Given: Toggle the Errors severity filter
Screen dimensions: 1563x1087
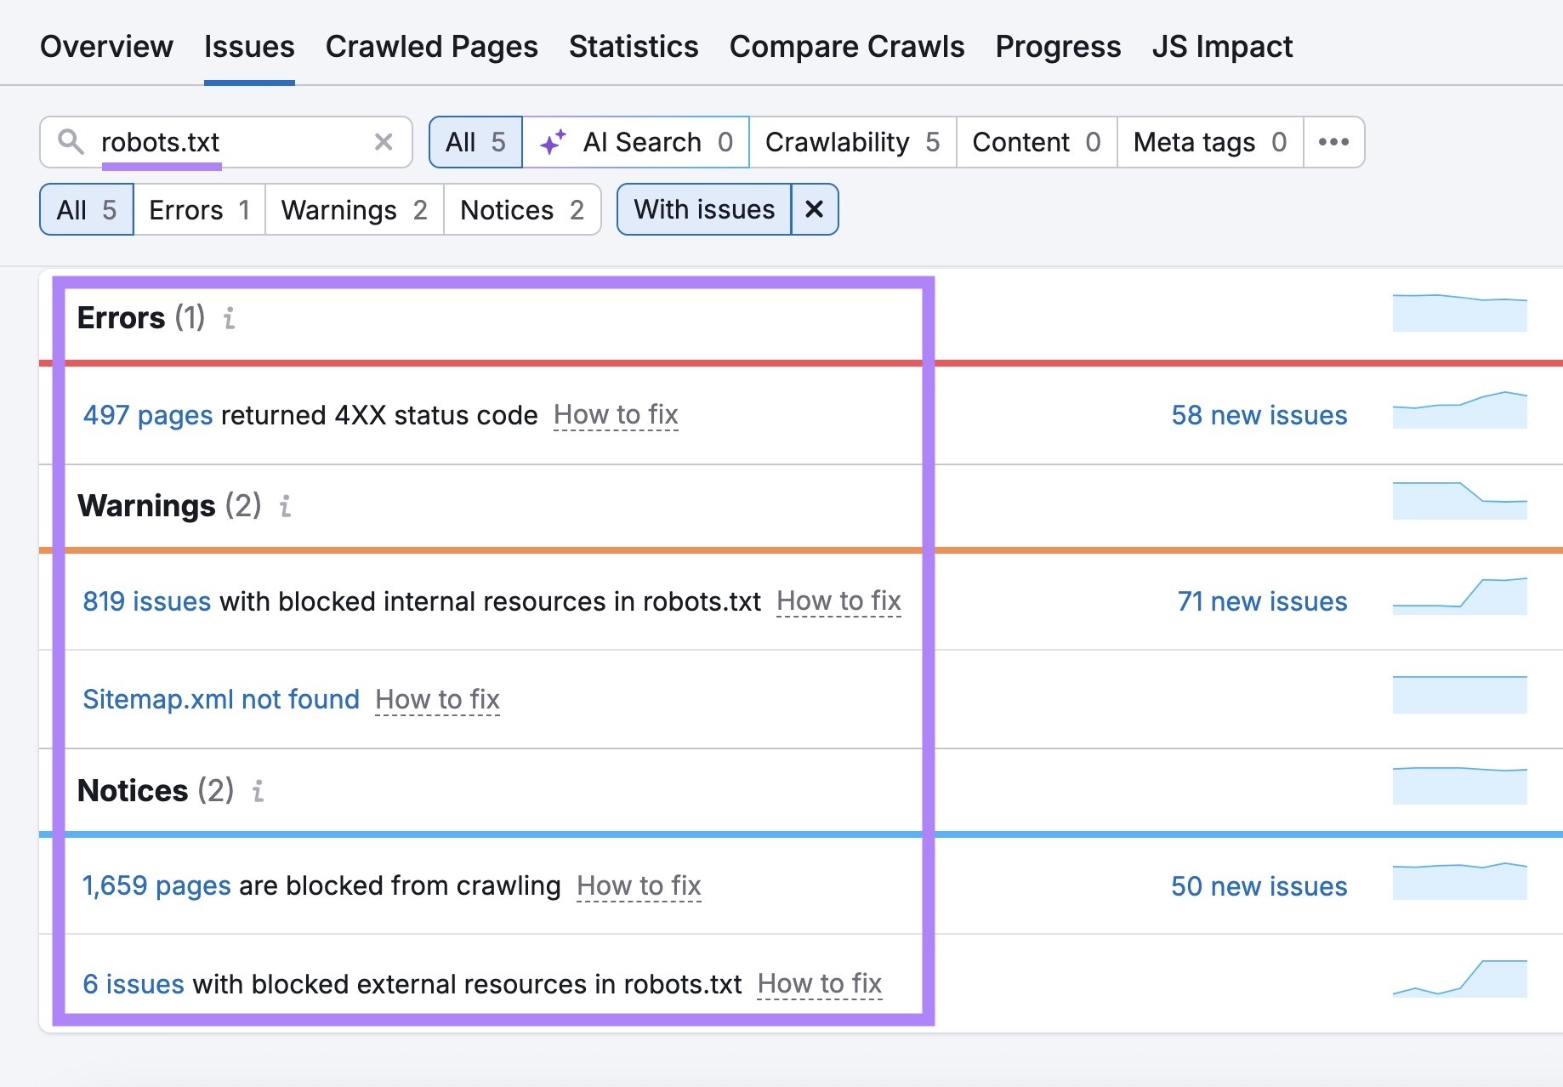Looking at the screenshot, I should coord(198,209).
